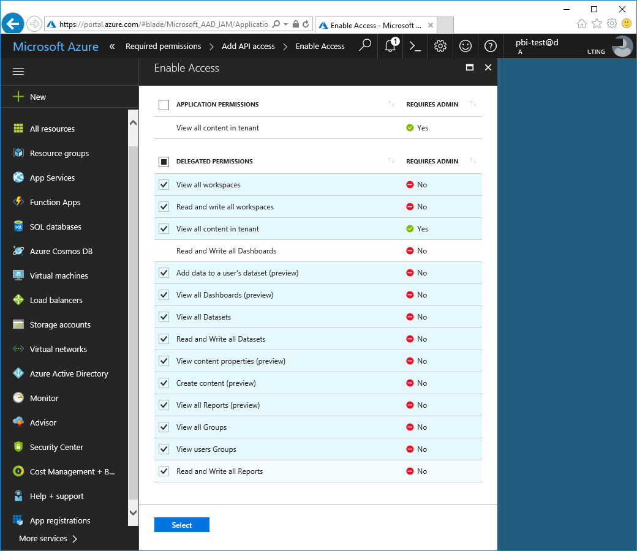Viewport: 637px width, 551px height.
Task: Go back with the browser back button
Action: click(13, 24)
